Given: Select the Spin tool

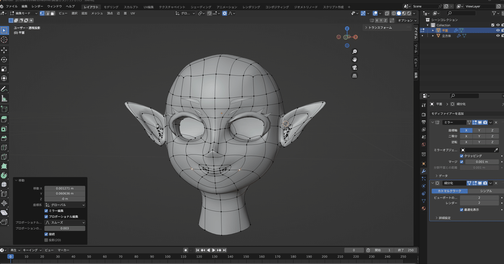Looking at the screenshot, I should click(4, 175).
